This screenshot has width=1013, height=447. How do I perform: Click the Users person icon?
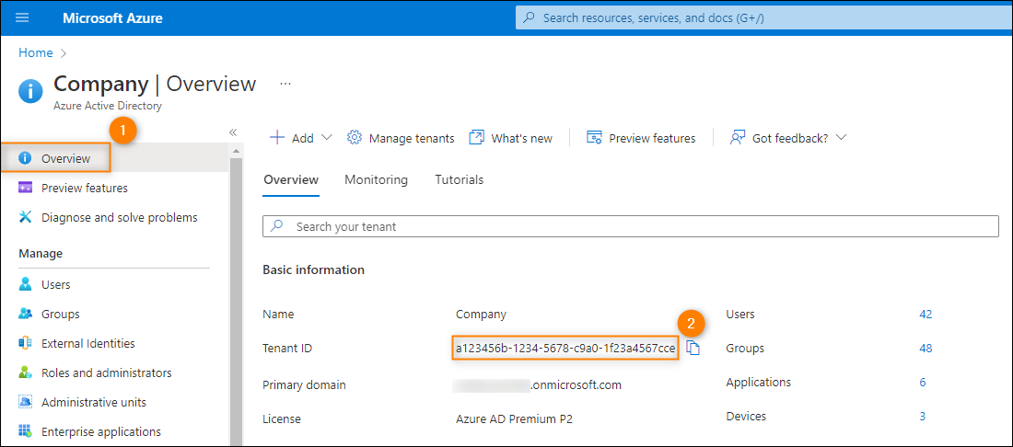[x=25, y=284]
